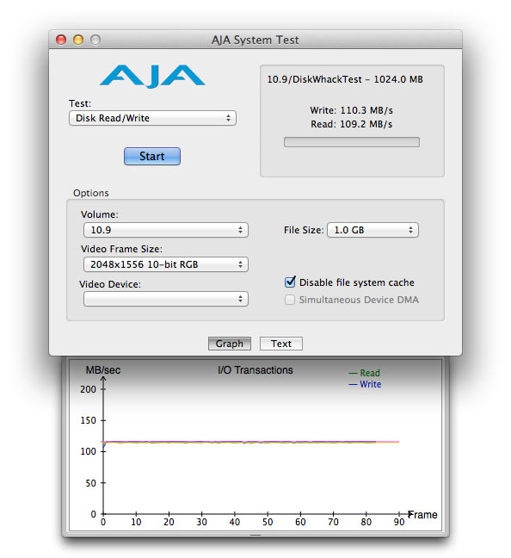Switch to the Graph view tab
Image resolution: width=511 pixels, height=558 pixels.
pos(230,344)
